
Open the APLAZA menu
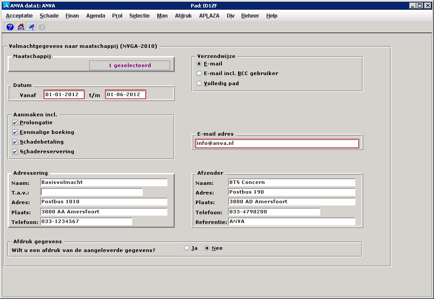click(209, 15)
